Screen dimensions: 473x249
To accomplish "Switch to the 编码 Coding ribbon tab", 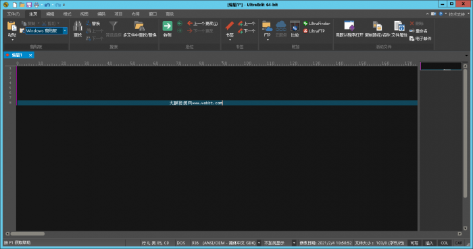I will 101,14.
